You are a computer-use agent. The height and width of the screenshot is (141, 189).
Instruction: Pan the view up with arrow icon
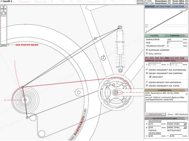(x=3, y=7)
